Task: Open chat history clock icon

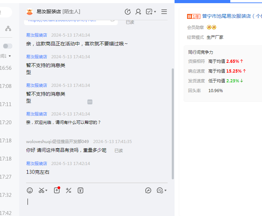Action: click(128, 12)
